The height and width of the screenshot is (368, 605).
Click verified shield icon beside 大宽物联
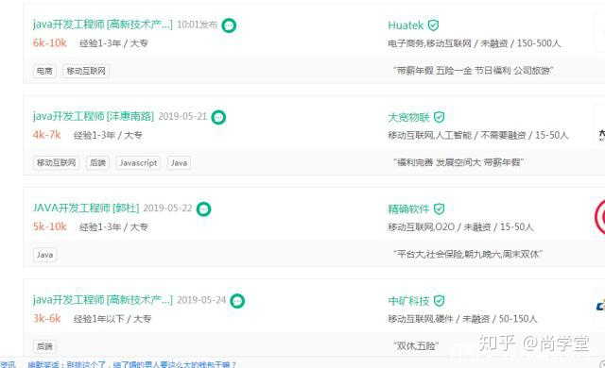tap(439, 117)
